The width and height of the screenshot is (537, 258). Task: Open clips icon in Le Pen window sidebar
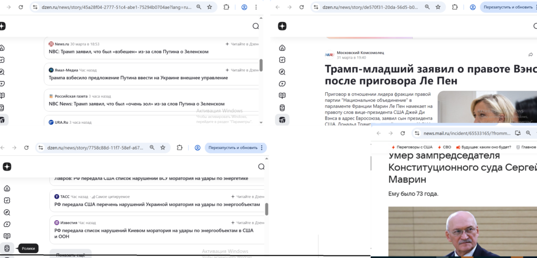(x=282, y=107)
